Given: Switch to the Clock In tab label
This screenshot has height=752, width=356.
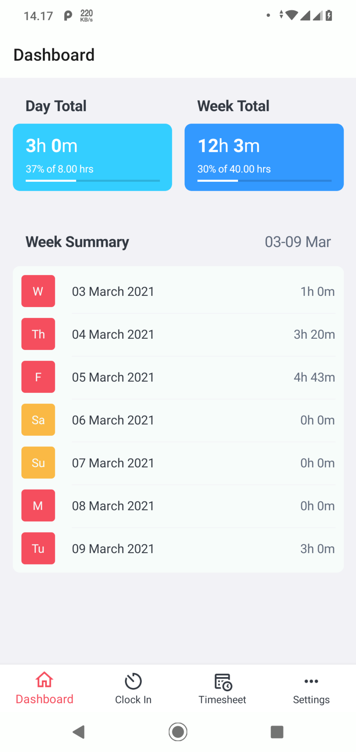Looking at the screenshot, I should pos(133,700).
